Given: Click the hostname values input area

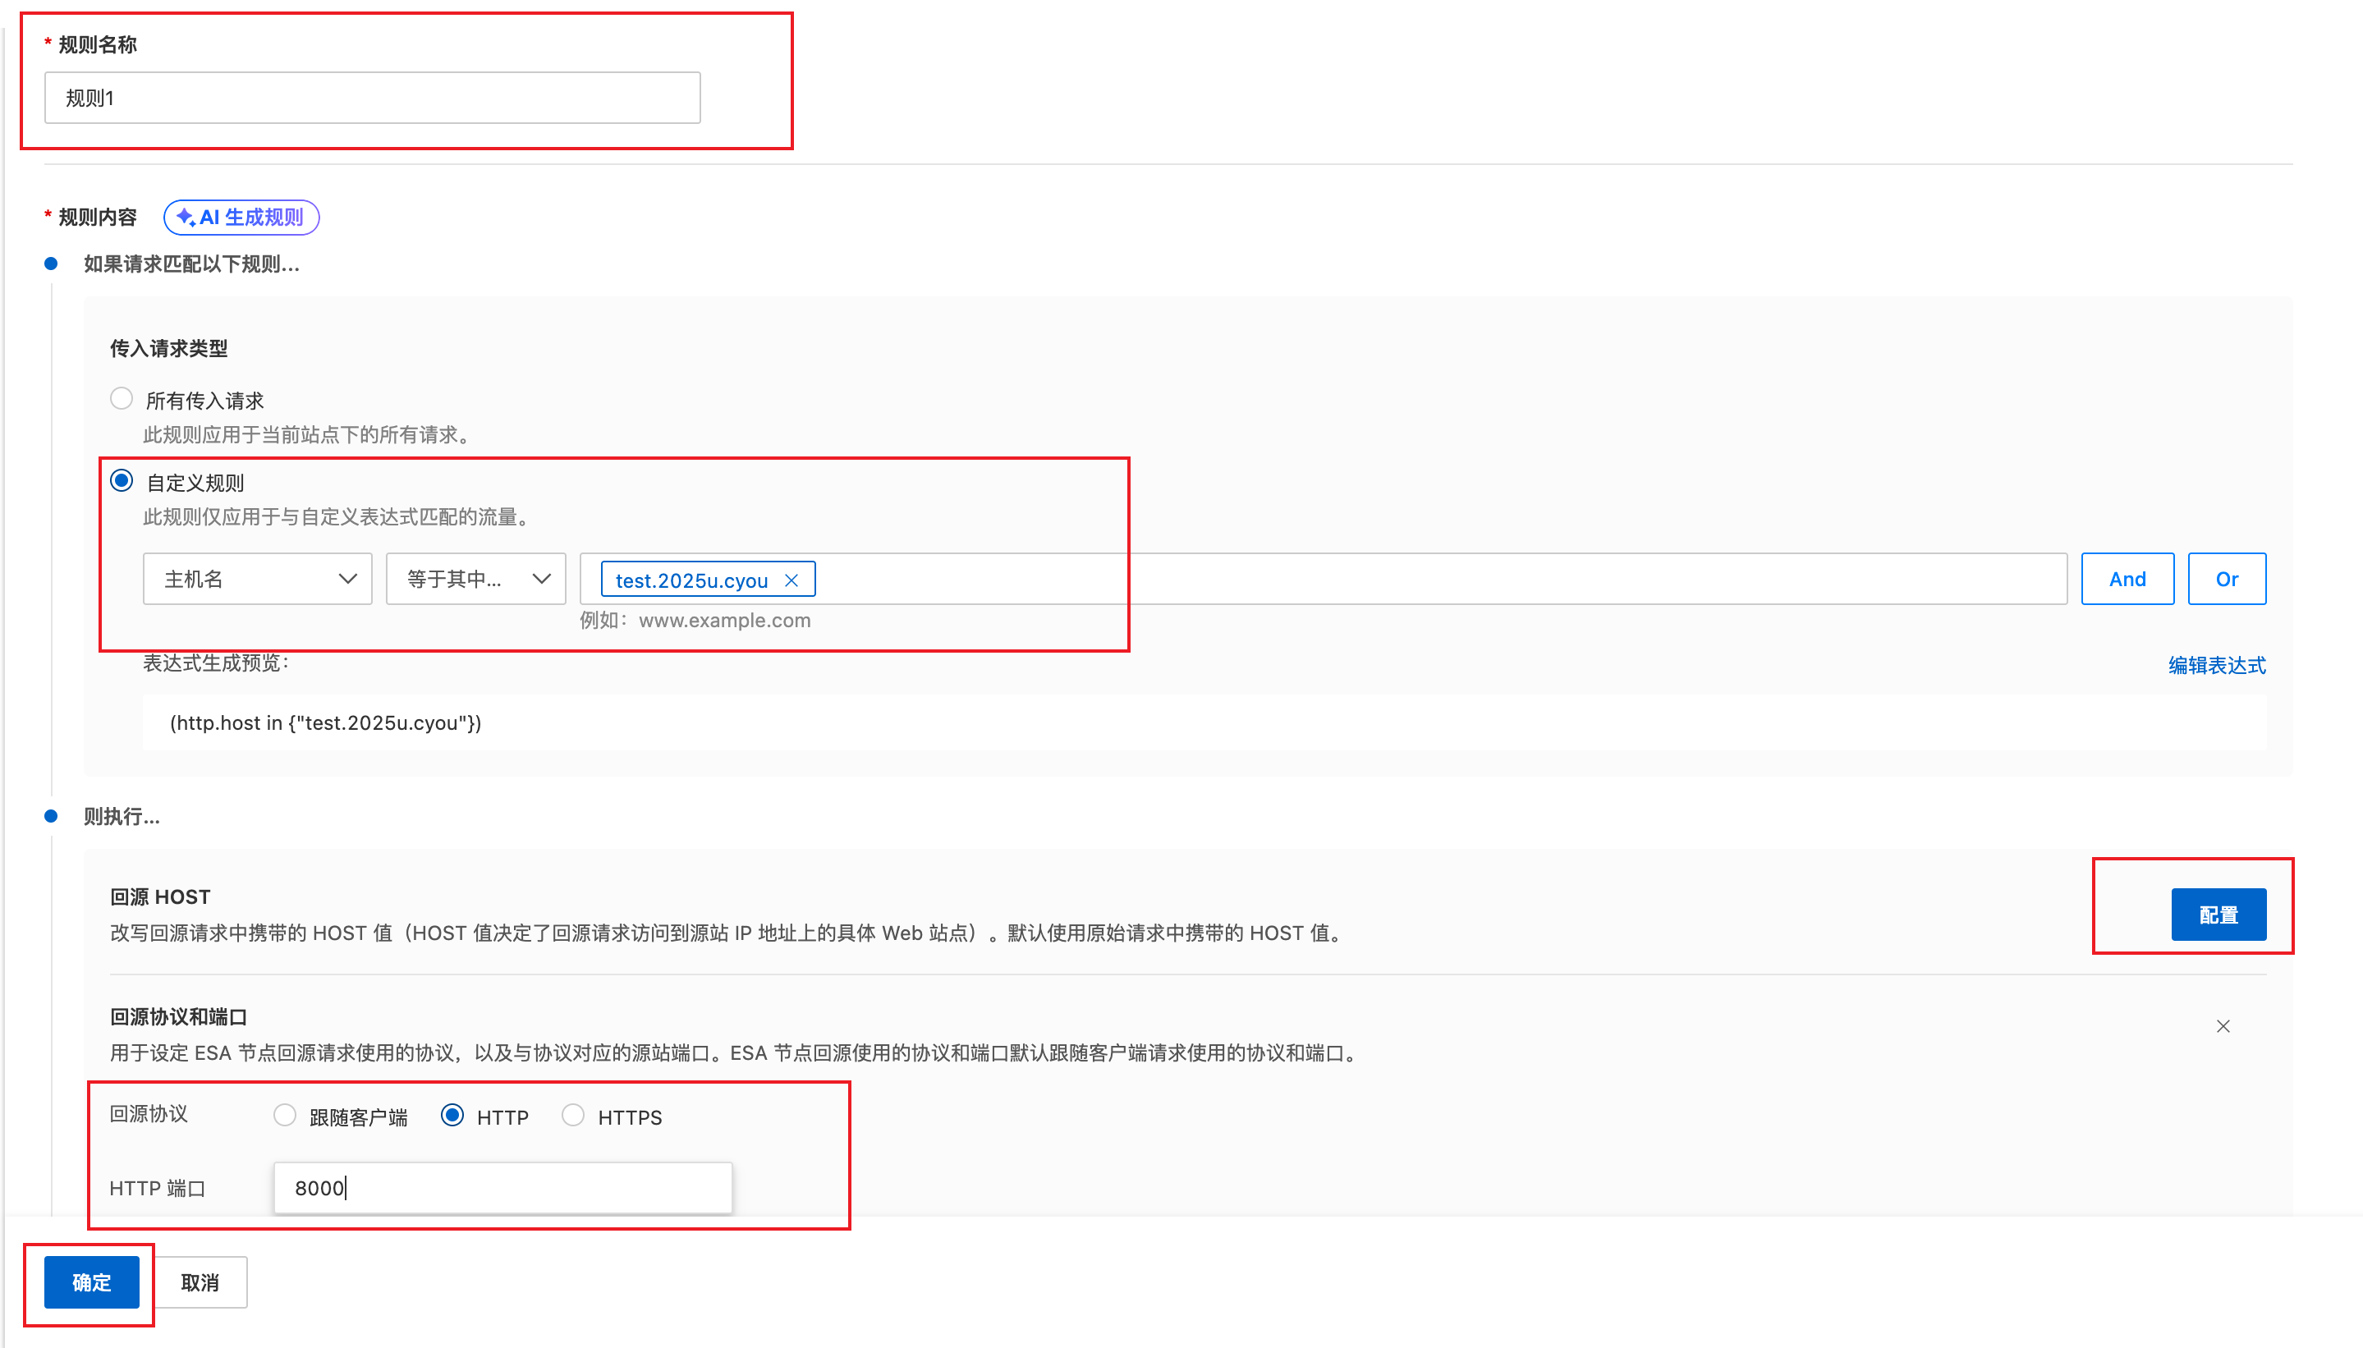Looking at the screenshot, I should coord(1435,579).
